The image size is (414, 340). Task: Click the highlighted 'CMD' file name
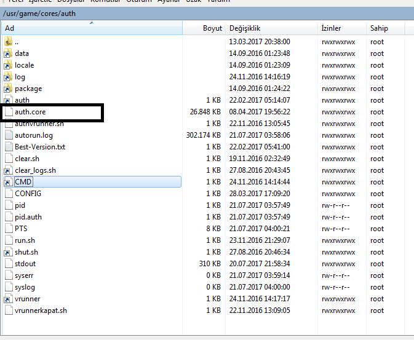(x=23, y=182)
